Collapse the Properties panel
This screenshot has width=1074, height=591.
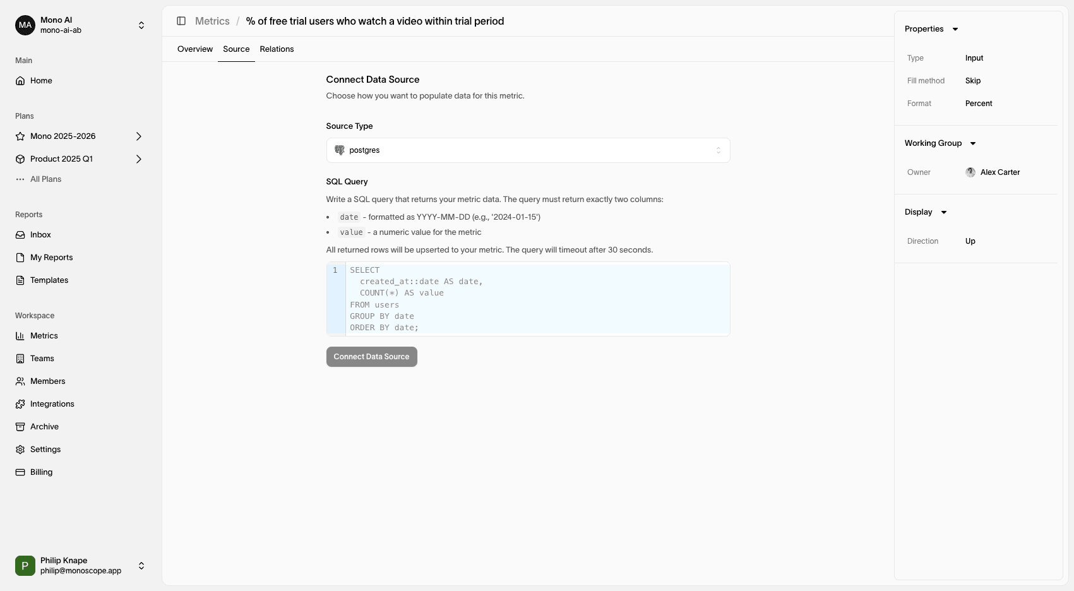955,29
